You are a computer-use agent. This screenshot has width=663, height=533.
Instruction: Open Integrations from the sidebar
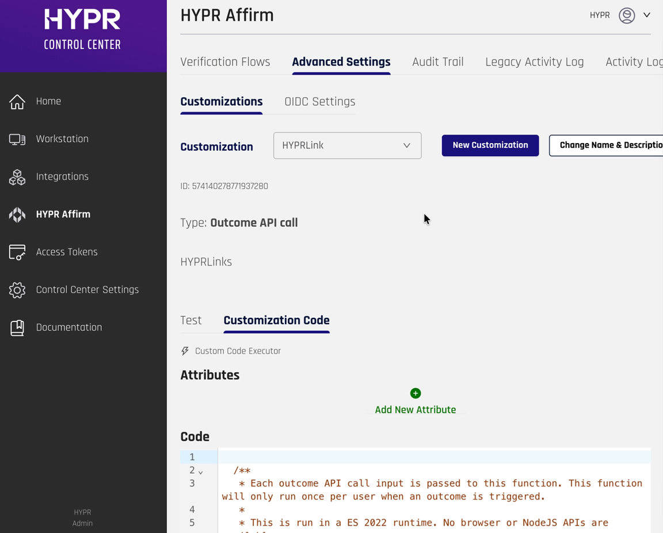click(x=17, y=177)
